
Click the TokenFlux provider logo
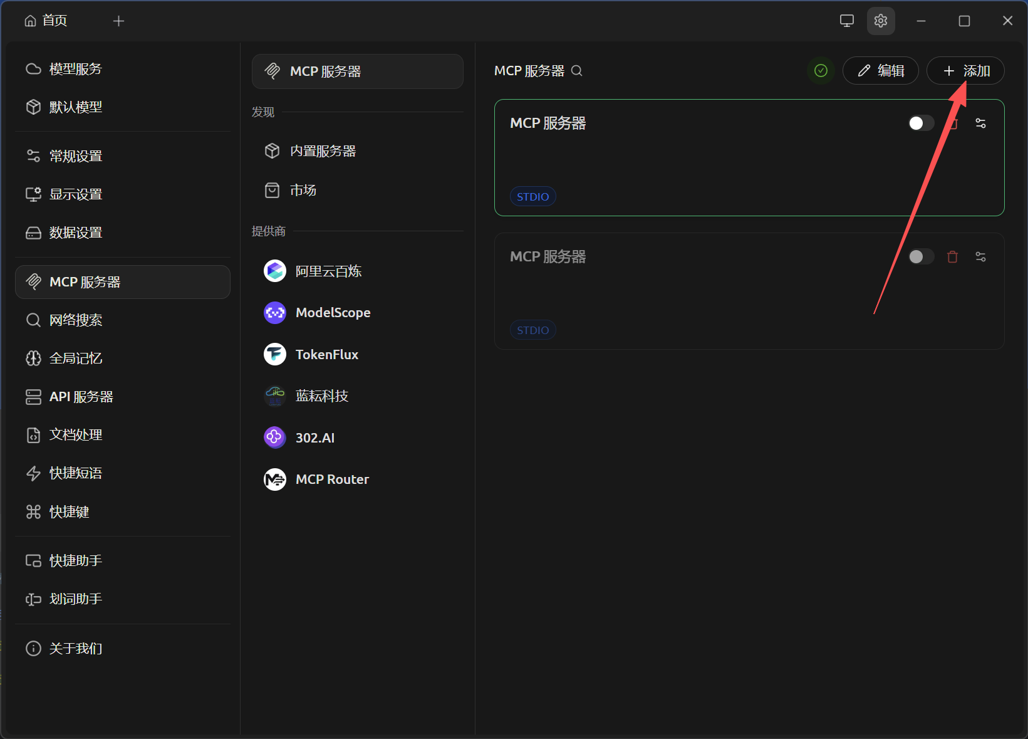pyautogui.click(x=275, y=355)
